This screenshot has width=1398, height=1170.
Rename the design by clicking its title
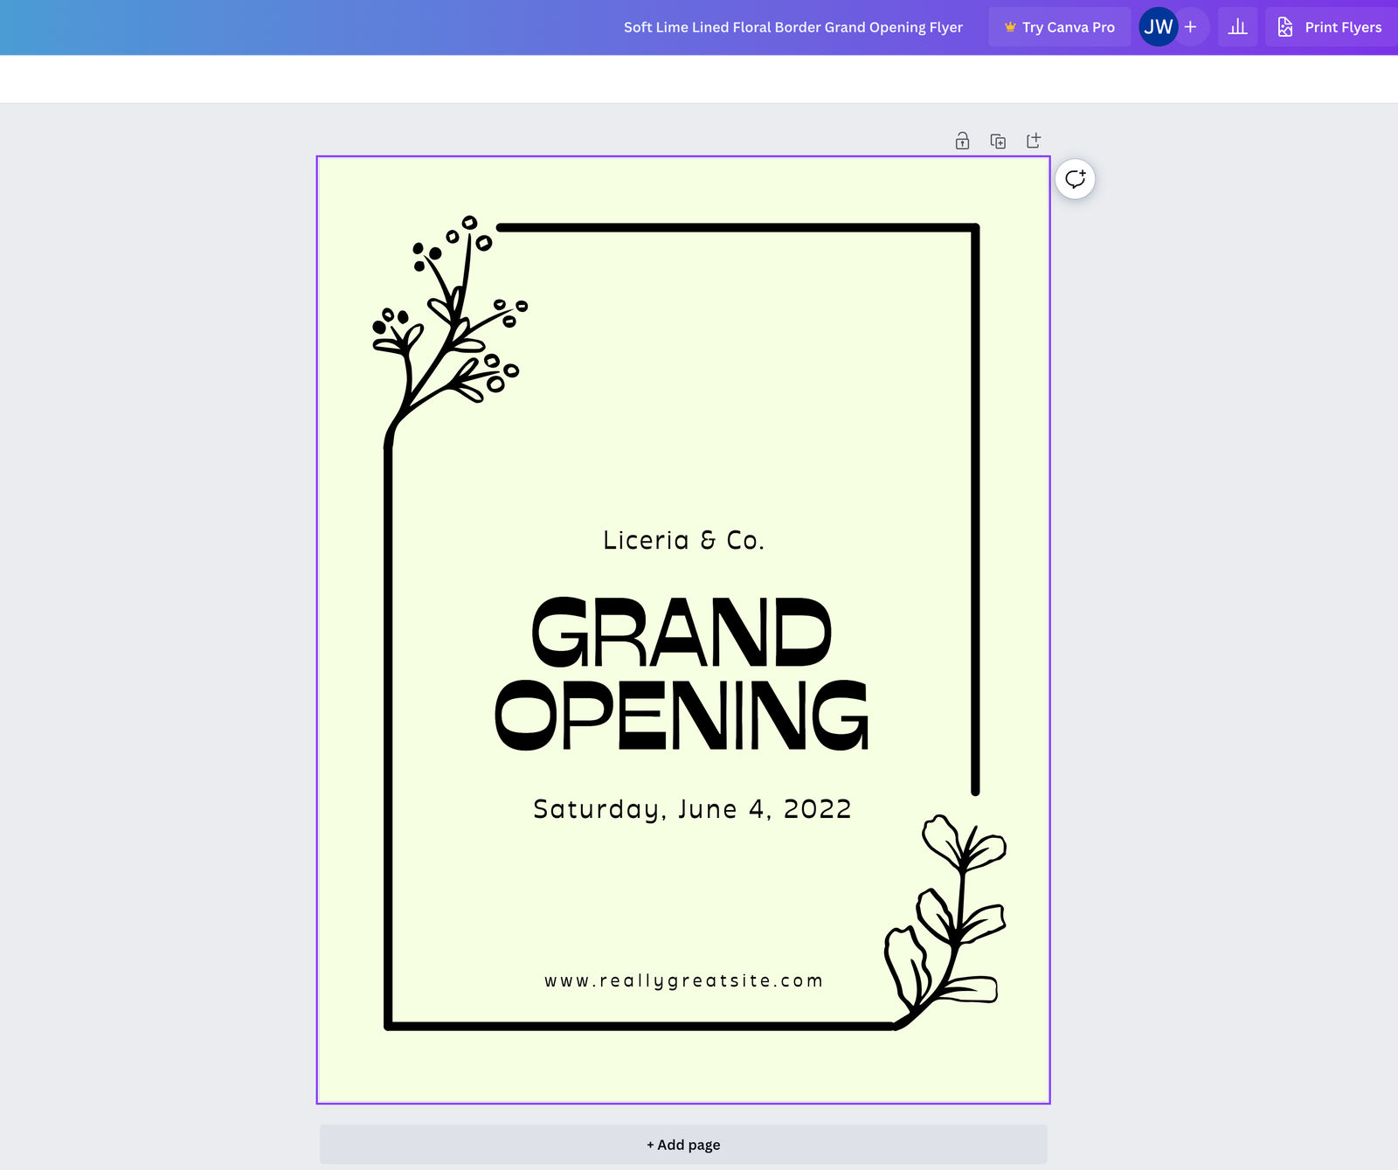[792, 27]
